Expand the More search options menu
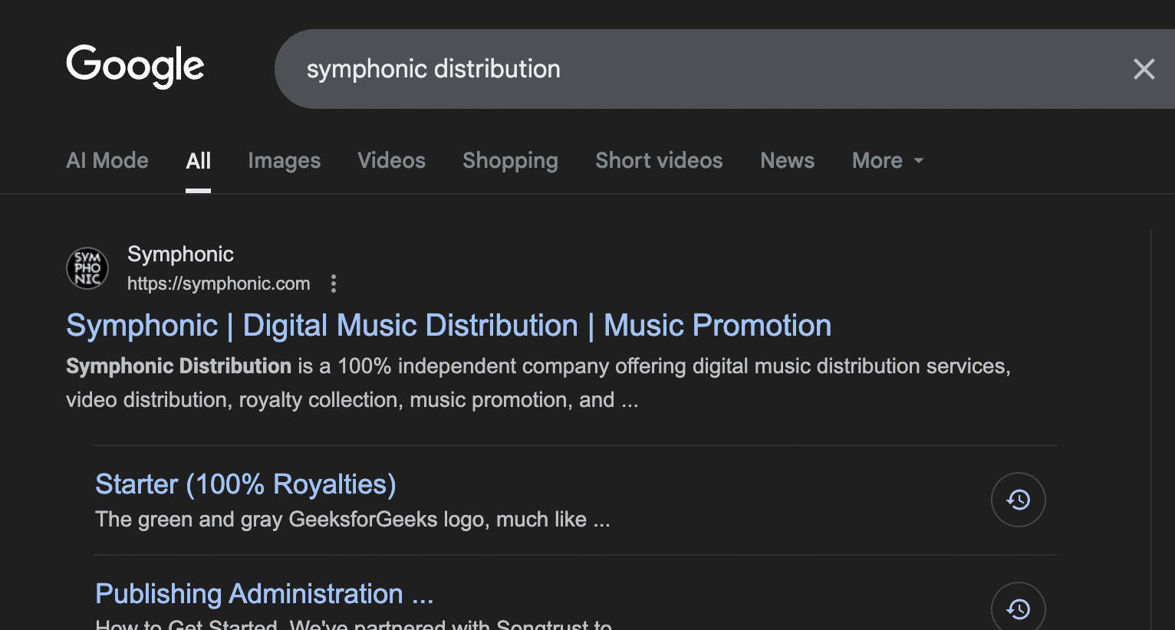The image size is (1175, 630). point(877,160)
